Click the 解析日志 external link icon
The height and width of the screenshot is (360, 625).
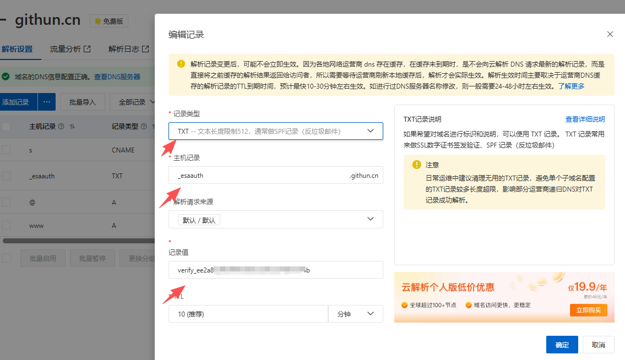pos(145,49)
